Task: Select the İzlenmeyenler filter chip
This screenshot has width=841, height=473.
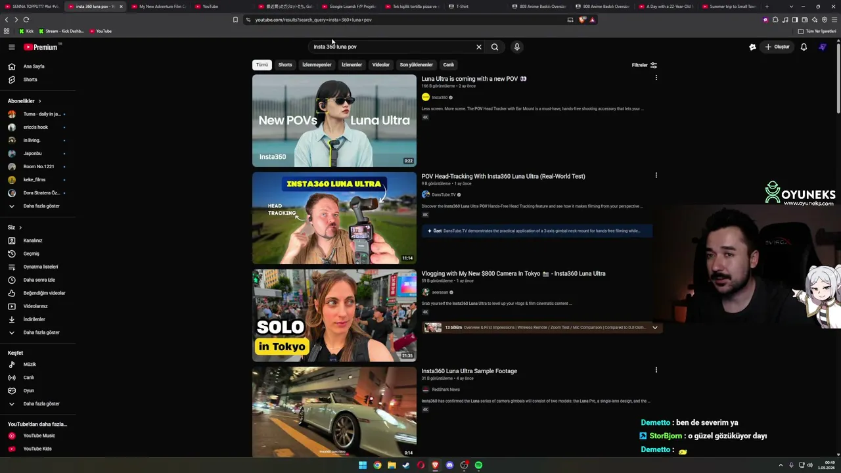Action: pyautogui.click(x=317, y=65)
